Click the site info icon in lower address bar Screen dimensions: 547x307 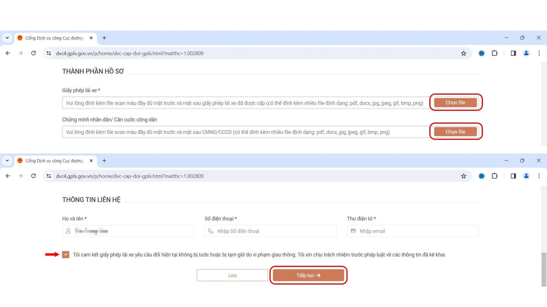pyautogui.click(x=49, y=176)
